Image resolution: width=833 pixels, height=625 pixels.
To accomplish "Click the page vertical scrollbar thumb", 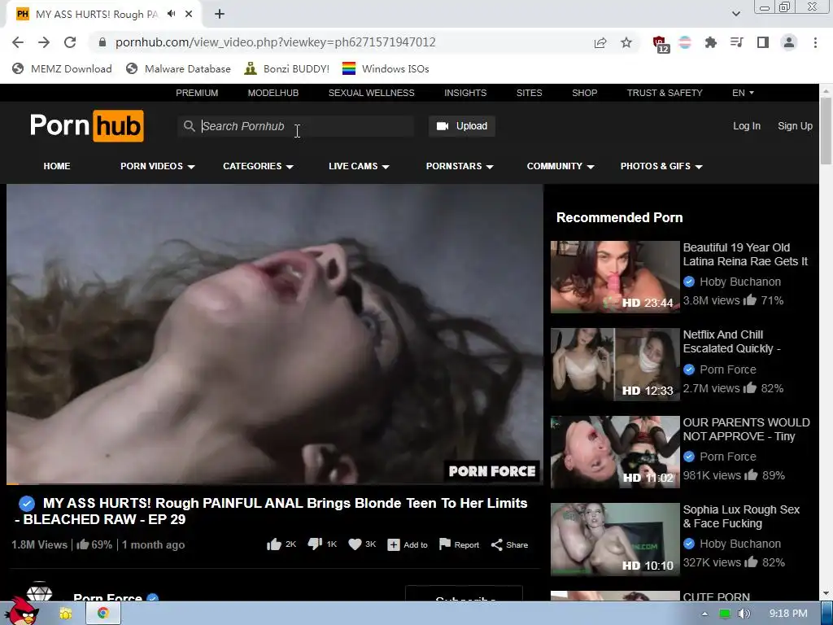I will [826, 131].
